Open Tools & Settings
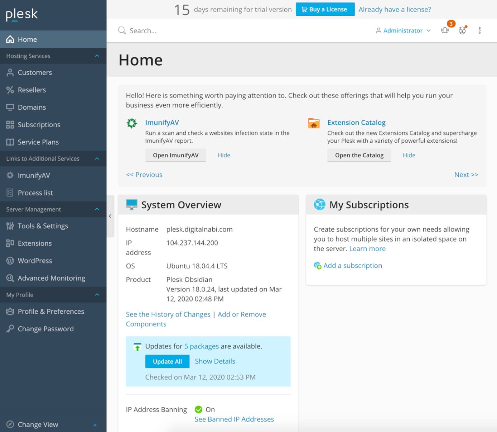The image size is (497, 432). 43,226
